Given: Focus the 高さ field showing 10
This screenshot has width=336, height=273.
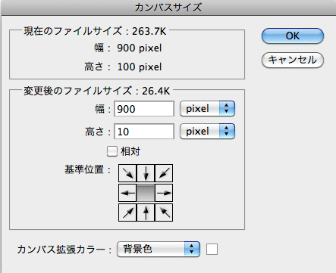Looking at the screenshot, I should pos(144,131).
